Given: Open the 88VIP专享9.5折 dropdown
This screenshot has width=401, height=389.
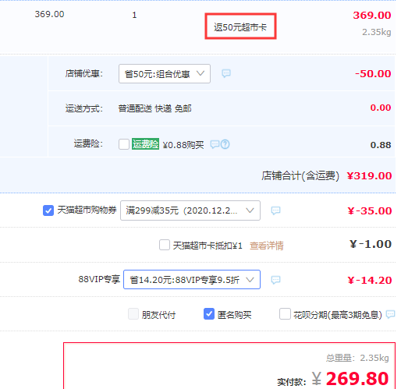Looking at the screenshot, I should 192,280.
